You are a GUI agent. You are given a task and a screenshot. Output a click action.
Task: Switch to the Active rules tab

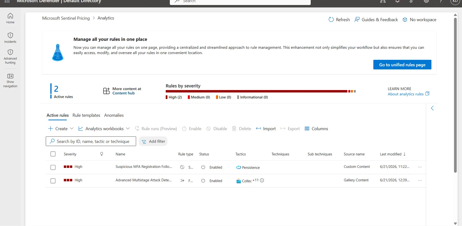click(58, 115)
